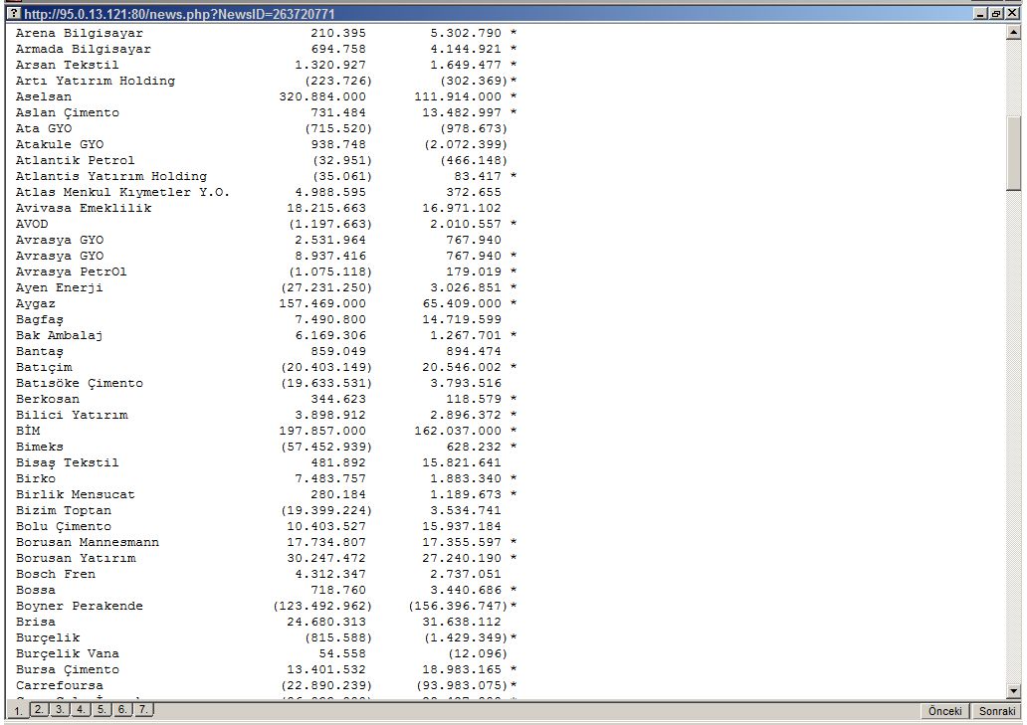Select page tab 4
The image size is (1027, 725).
(81, 709)
